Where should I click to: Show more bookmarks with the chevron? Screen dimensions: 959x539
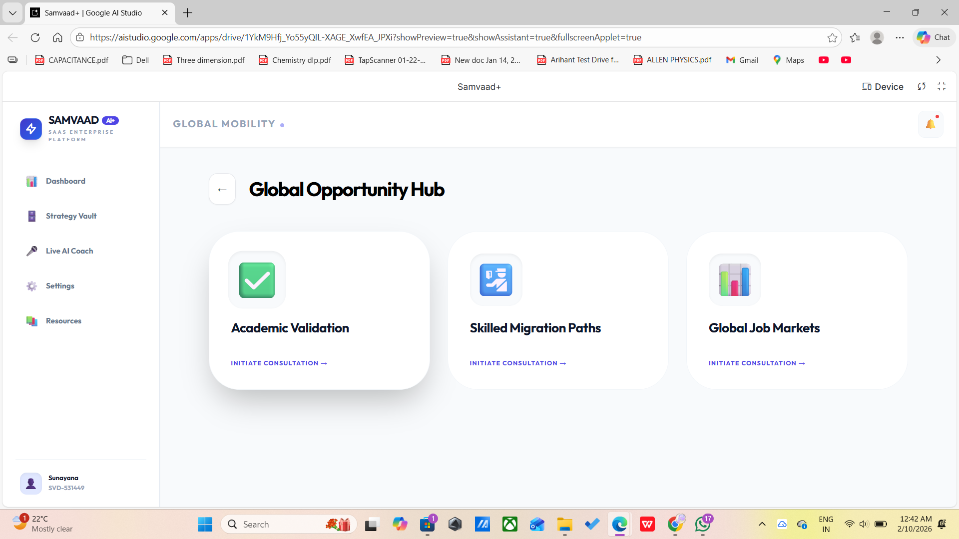[x=938, y=60]
